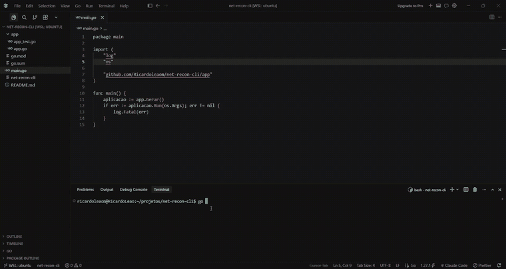Screen dimensions: 506x269
Task: Switch to the Problems panel tab
Action: coord(85,190)
